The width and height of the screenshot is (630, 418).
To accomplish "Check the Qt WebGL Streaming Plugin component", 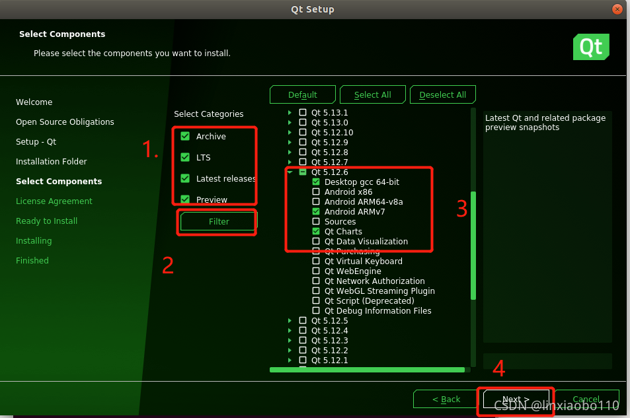I will click(x=316, y=291).
